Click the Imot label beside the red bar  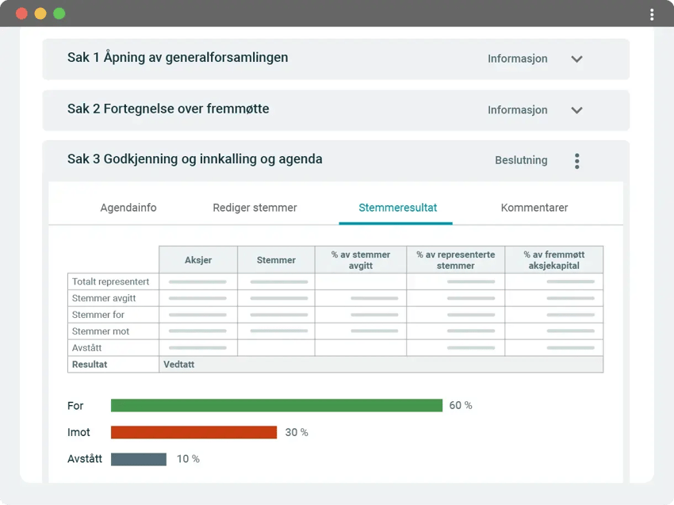click(79, 432)
